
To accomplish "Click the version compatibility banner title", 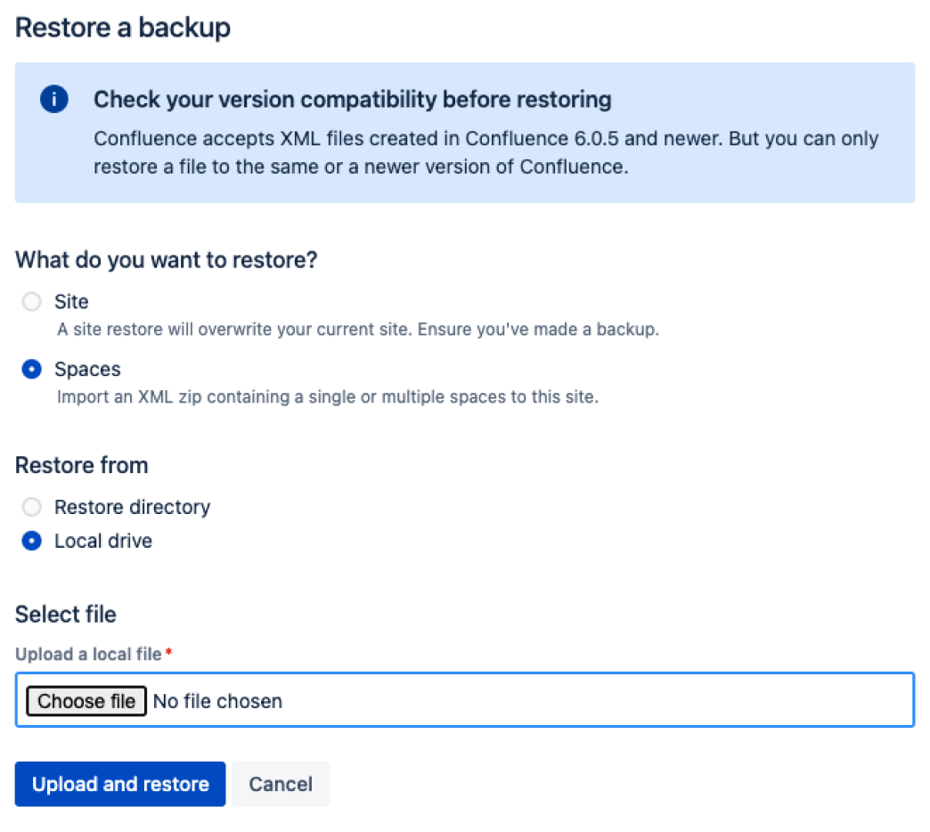I will (352, 99).
